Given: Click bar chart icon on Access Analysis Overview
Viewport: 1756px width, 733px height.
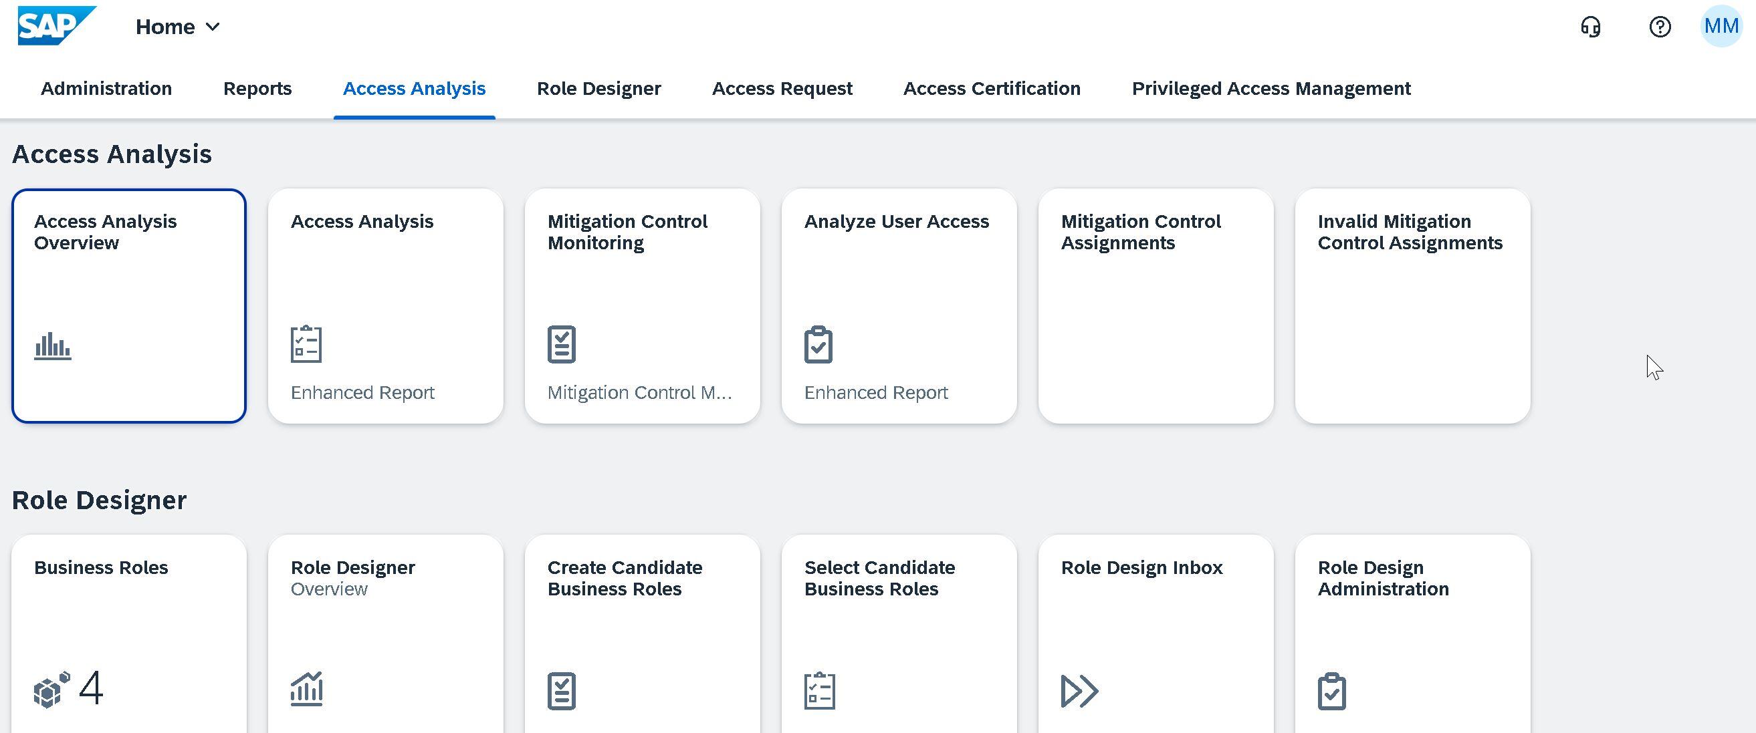Looking at the screenshot, I should [x=52, y=346].
